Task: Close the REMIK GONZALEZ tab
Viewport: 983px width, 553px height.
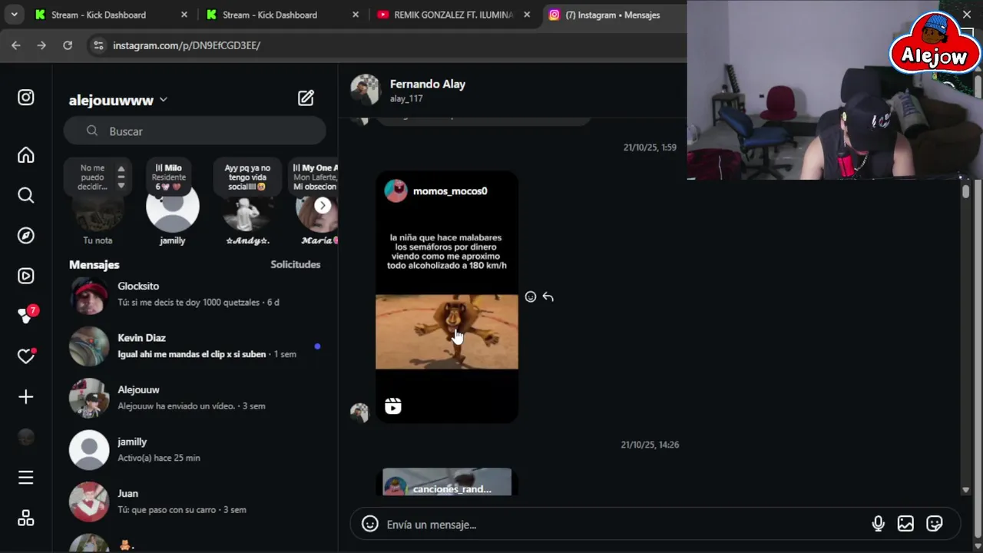Action: [x=527, y=15]
